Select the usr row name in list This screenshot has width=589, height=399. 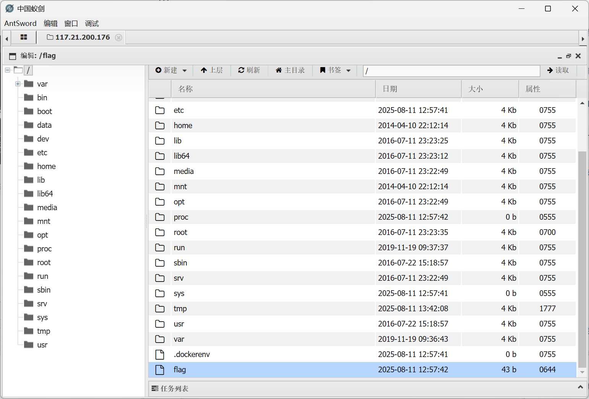tap(179, 324)
